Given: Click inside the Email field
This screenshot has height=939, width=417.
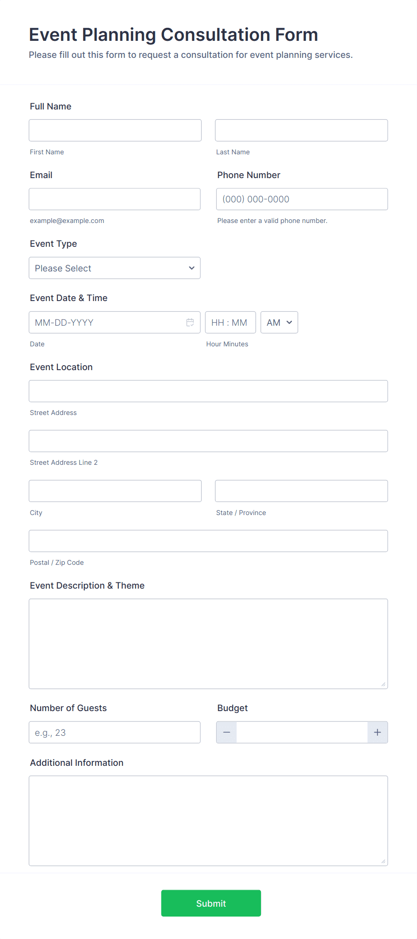Looking at the screenshot, I should pyautogui.click(x=114, y=199).
